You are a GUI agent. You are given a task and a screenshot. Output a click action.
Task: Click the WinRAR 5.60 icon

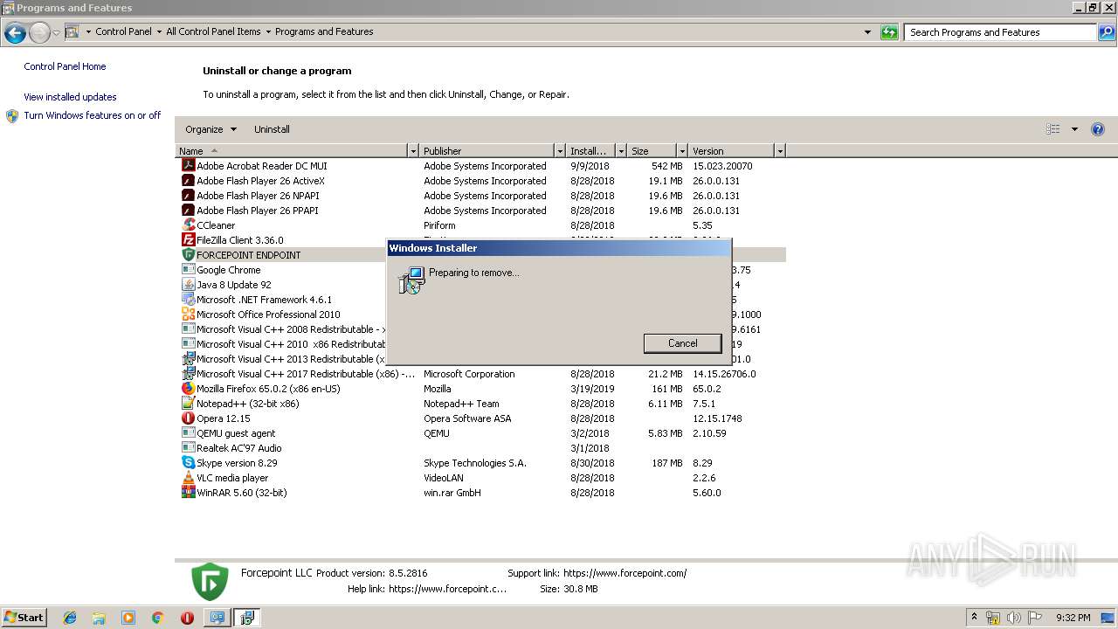click(x=188, y=492)
